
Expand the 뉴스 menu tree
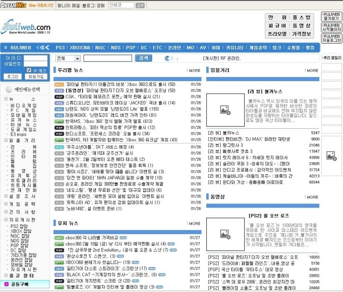click(x=6, y=99)
